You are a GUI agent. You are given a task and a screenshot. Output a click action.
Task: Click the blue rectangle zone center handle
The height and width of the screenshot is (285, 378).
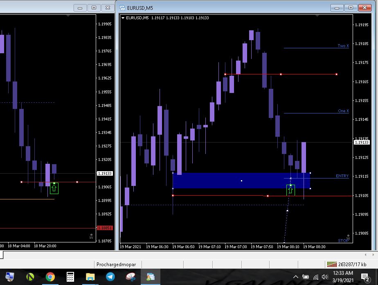tap(241, 181)
